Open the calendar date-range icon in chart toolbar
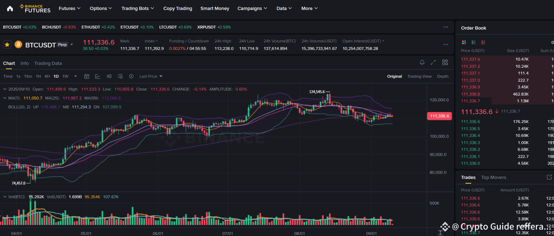 point(86,76)
